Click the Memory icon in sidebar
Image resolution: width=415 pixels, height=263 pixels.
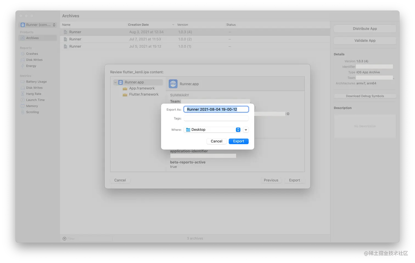(23, 106)
